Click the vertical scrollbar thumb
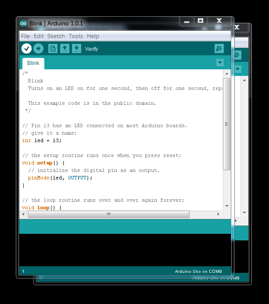The width and height of the screenshot is (269, 304). point(226,124)
